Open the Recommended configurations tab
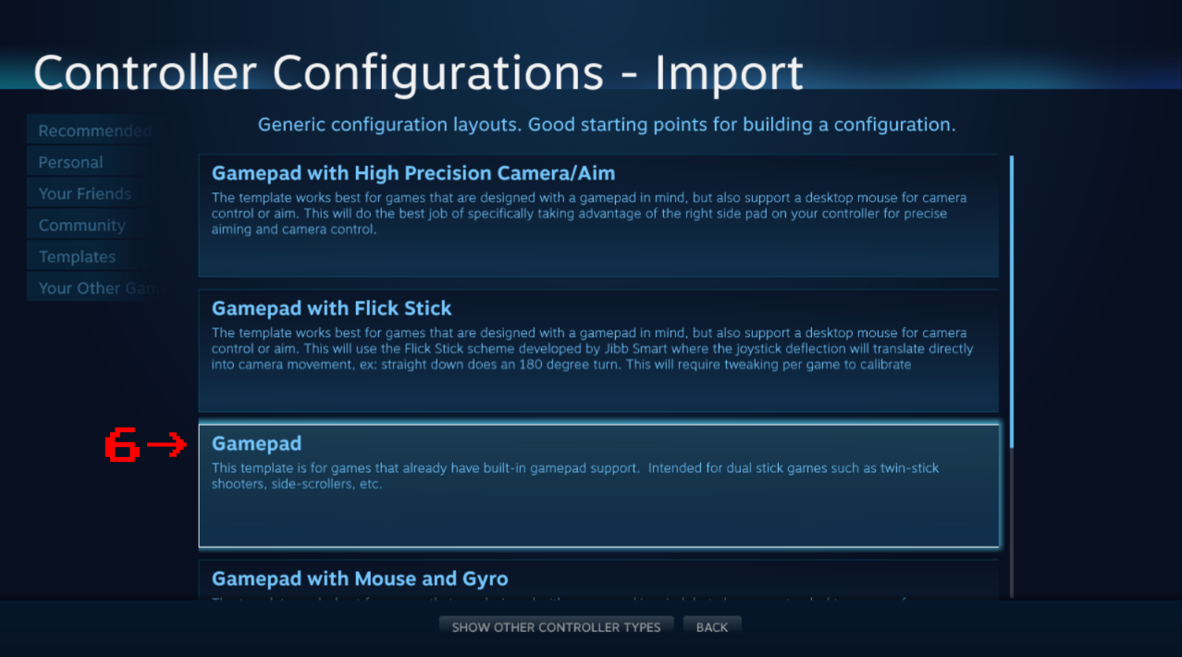 (93, 130)
